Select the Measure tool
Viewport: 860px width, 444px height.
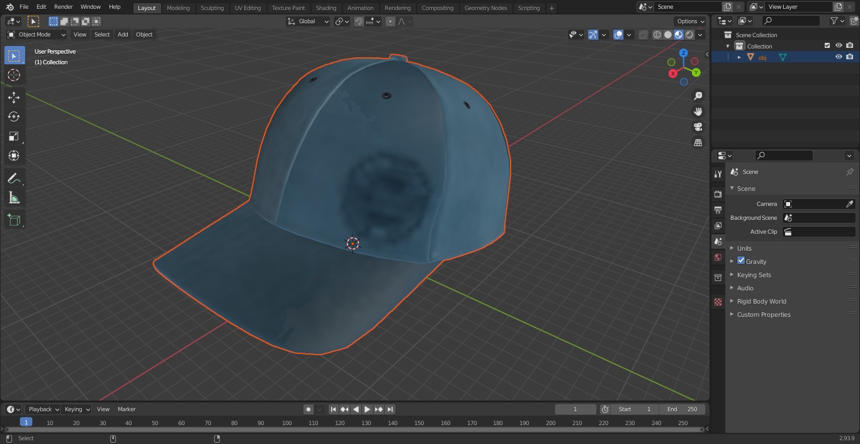point(14,198)
